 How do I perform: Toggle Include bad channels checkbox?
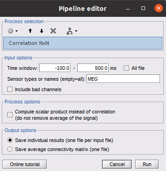(10, 89)
